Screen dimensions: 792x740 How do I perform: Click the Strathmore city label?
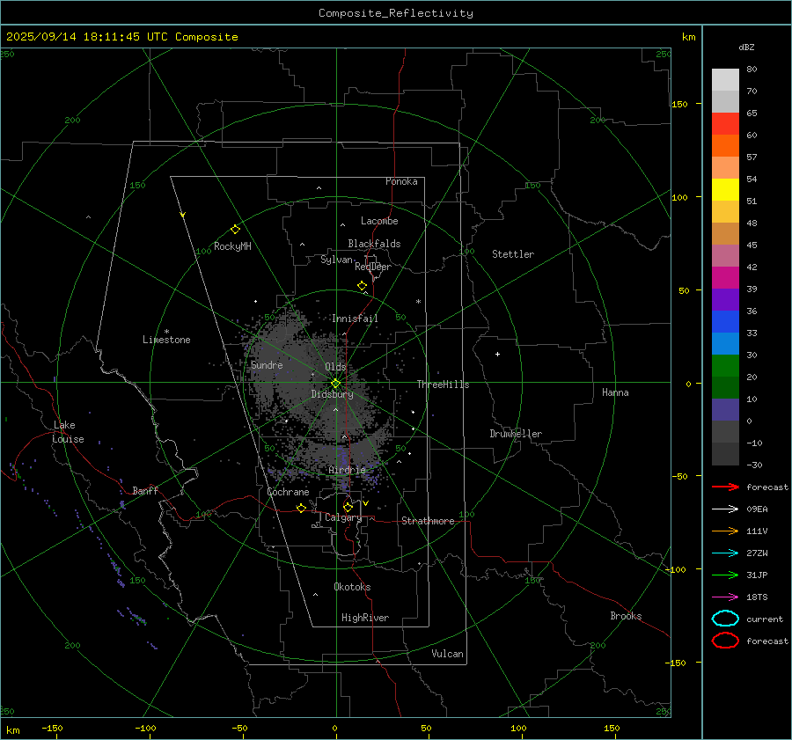(428, 521)
